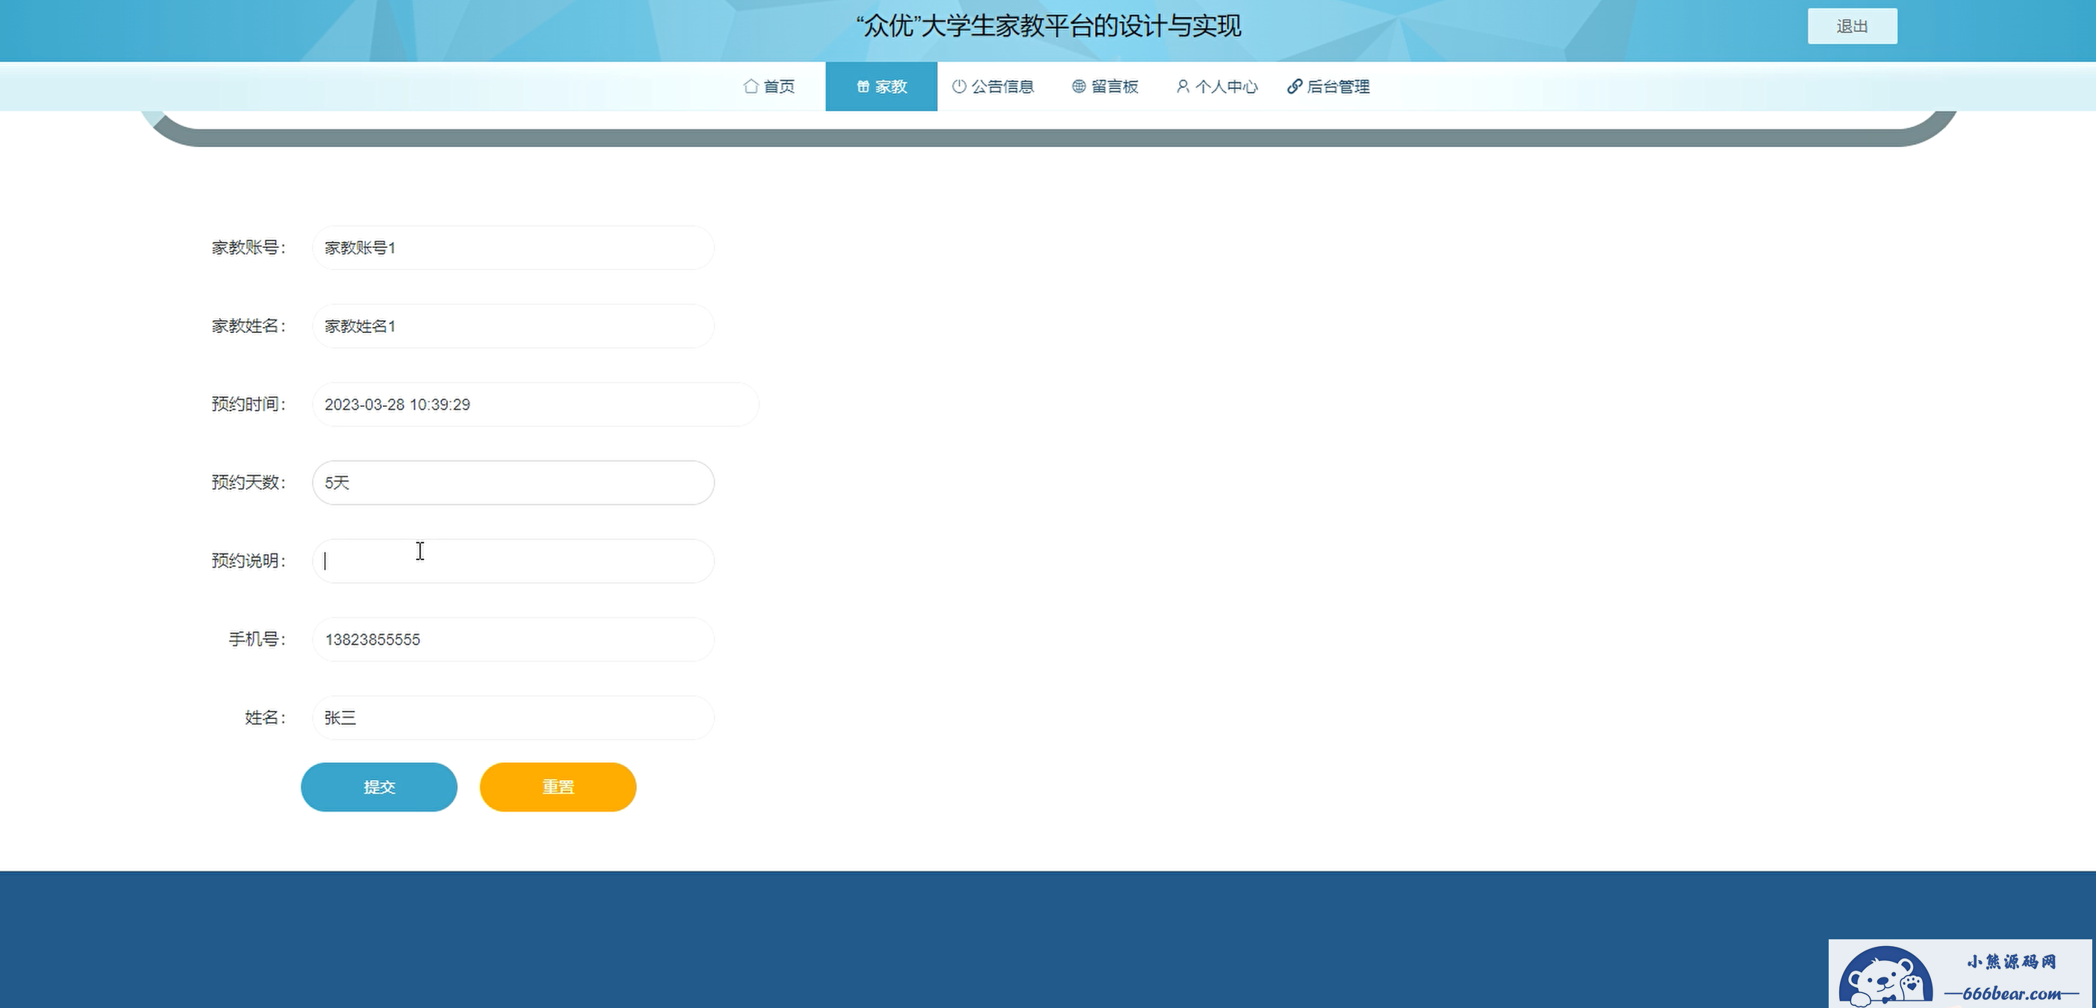Click the empty 预约说明 field
This screenshot has width=2096, height=1008.
tap(514, 561)
